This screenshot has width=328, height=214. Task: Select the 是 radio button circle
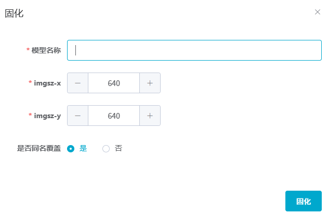click(71, 149)
